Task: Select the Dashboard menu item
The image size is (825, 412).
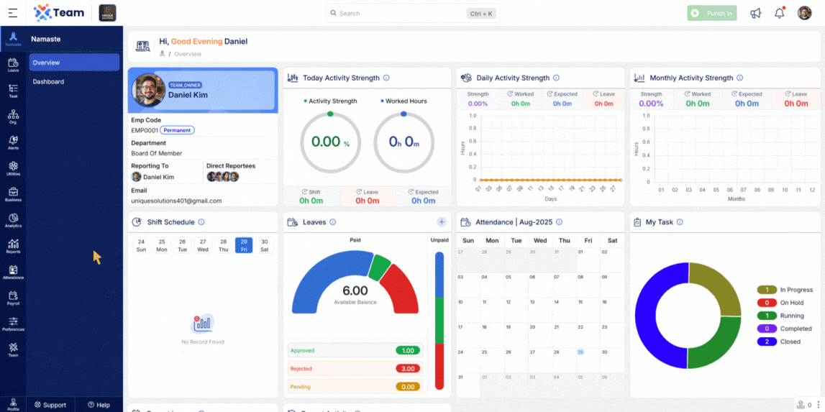Action: [x=48, y=81]
